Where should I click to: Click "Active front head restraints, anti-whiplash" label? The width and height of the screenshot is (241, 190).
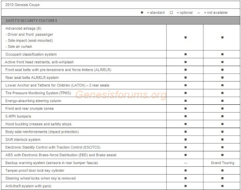click(39, 62)
